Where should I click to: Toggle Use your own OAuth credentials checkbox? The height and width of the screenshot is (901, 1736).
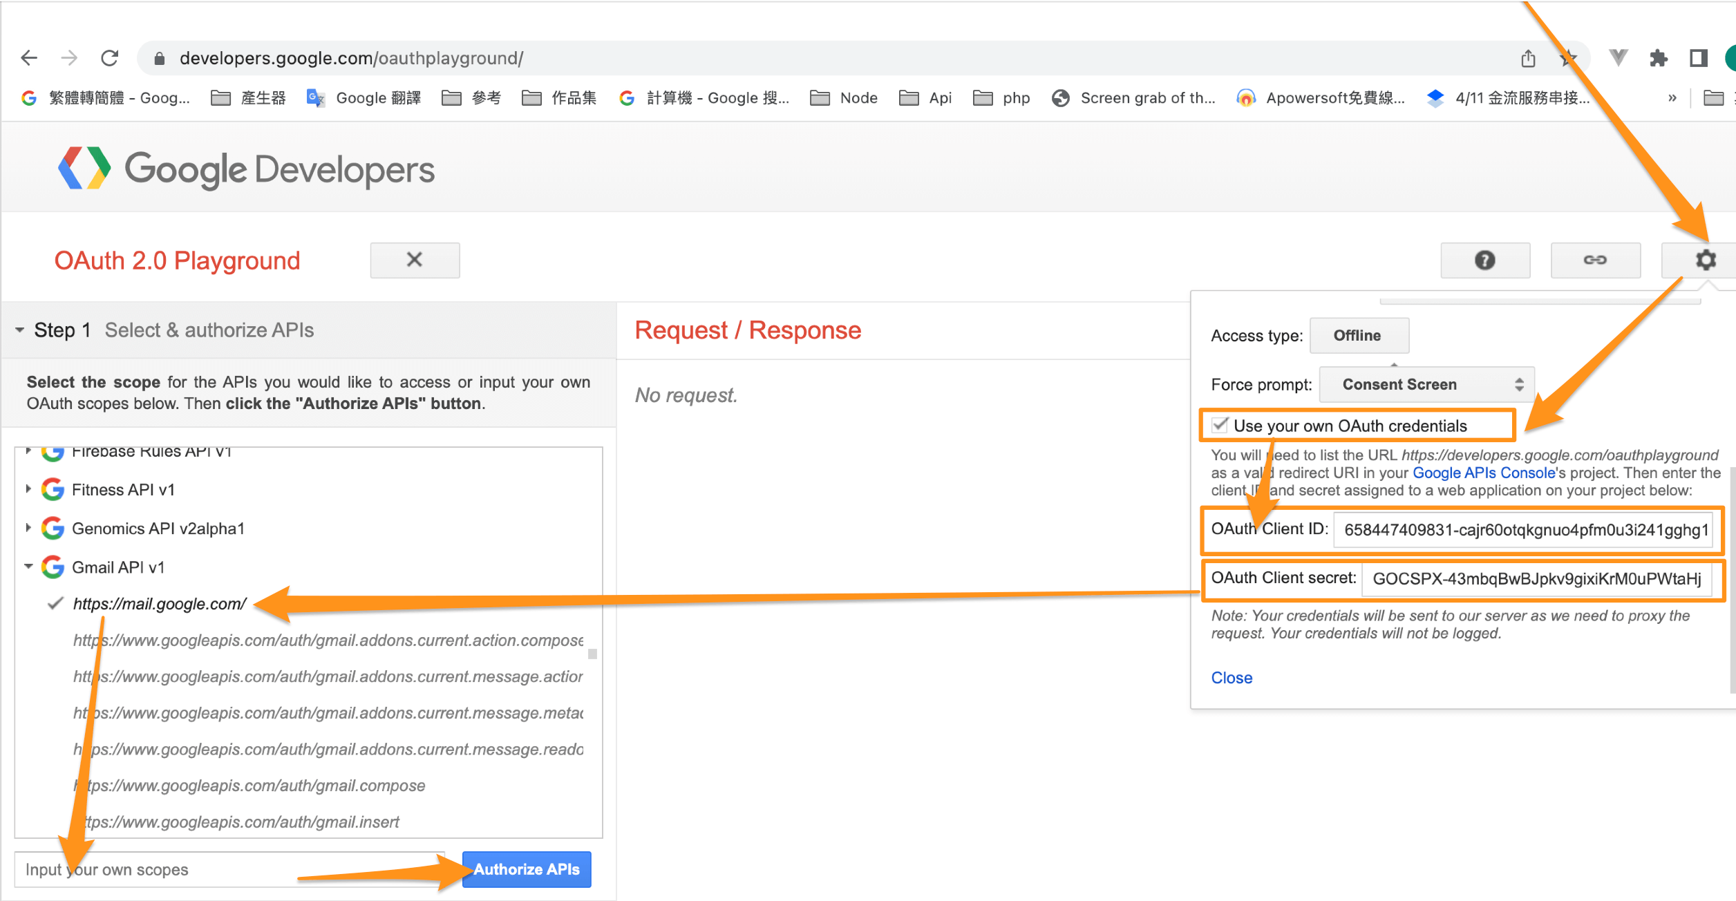click(1220, 425)
